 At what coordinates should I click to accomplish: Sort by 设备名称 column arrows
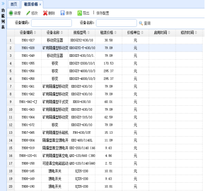coord(62,32)
